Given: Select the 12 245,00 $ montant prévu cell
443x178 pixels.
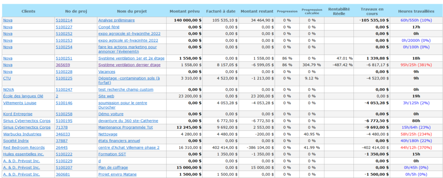Looking at the screenshot, I should tap(184, 127).
